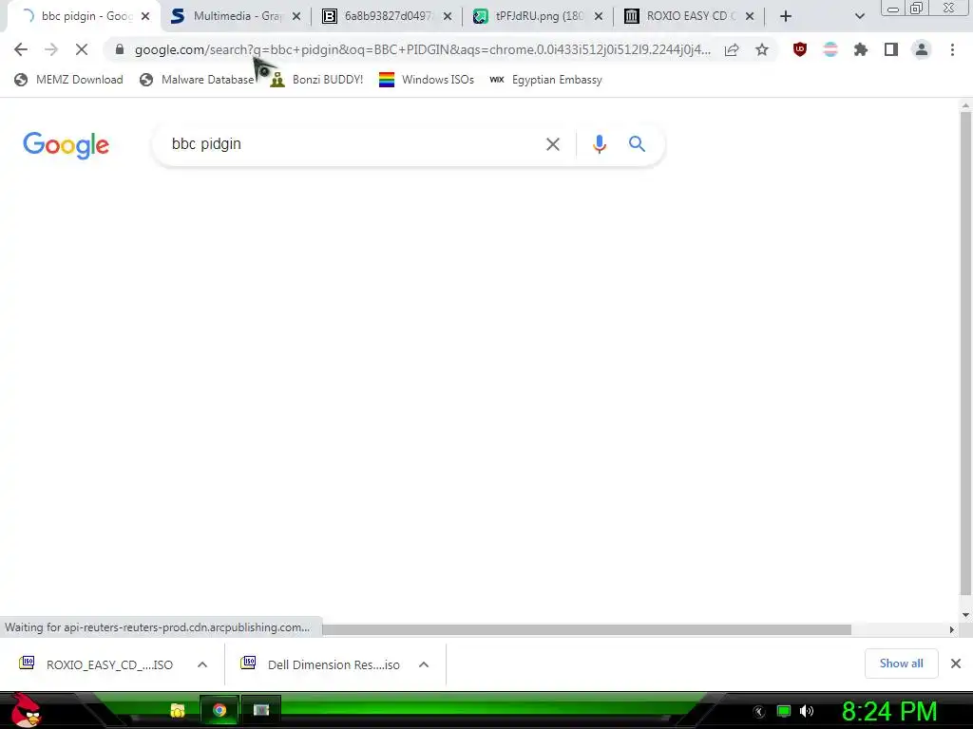Close the ROXIO EASY CD tab

pos(750,16)
